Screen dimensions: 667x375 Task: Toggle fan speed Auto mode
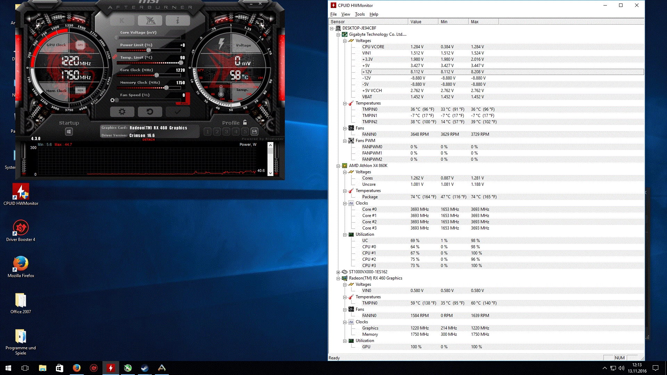(x=183, y=103)
